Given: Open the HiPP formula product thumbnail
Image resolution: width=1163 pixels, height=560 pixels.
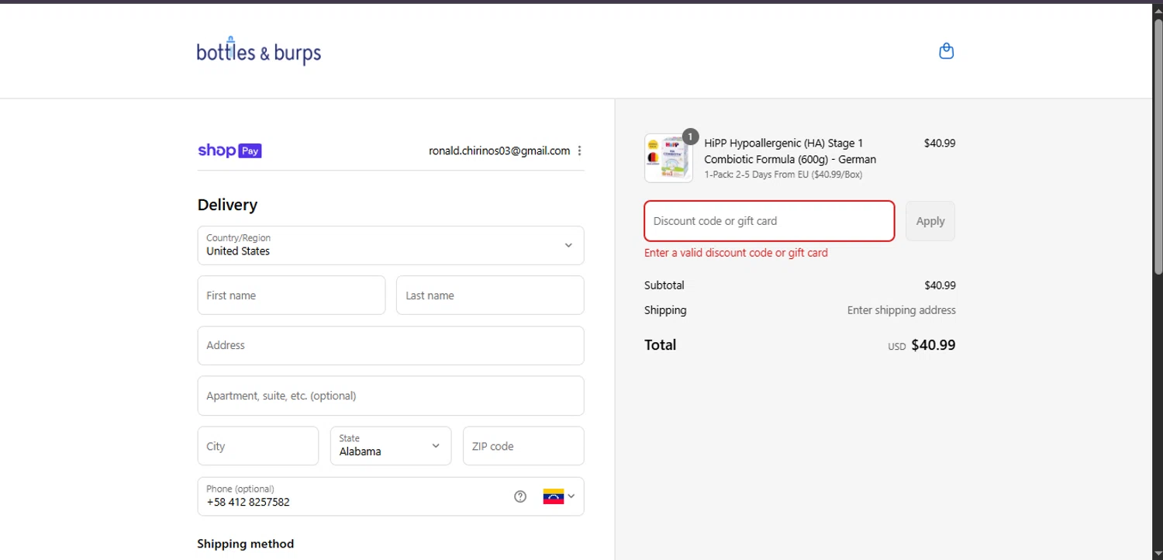Looking at the screenshot, I should pos(668,158).
